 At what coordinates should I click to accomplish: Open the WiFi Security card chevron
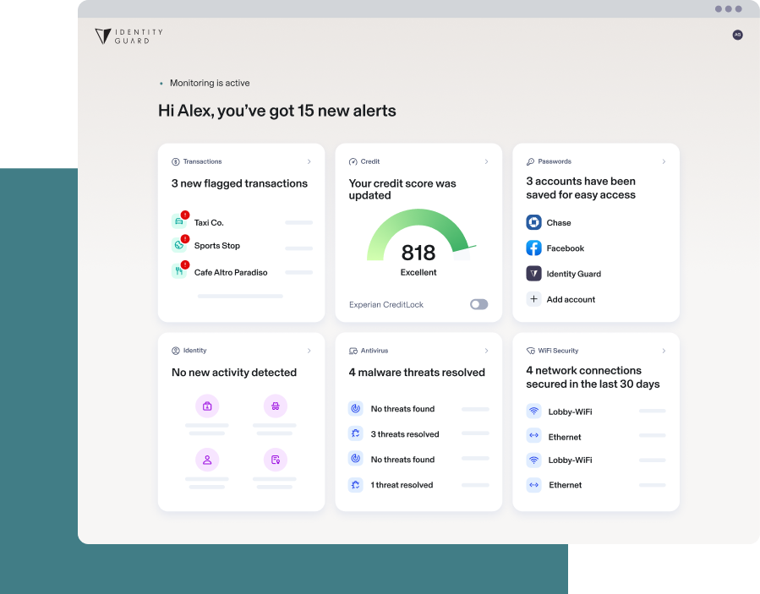(664, 351)
